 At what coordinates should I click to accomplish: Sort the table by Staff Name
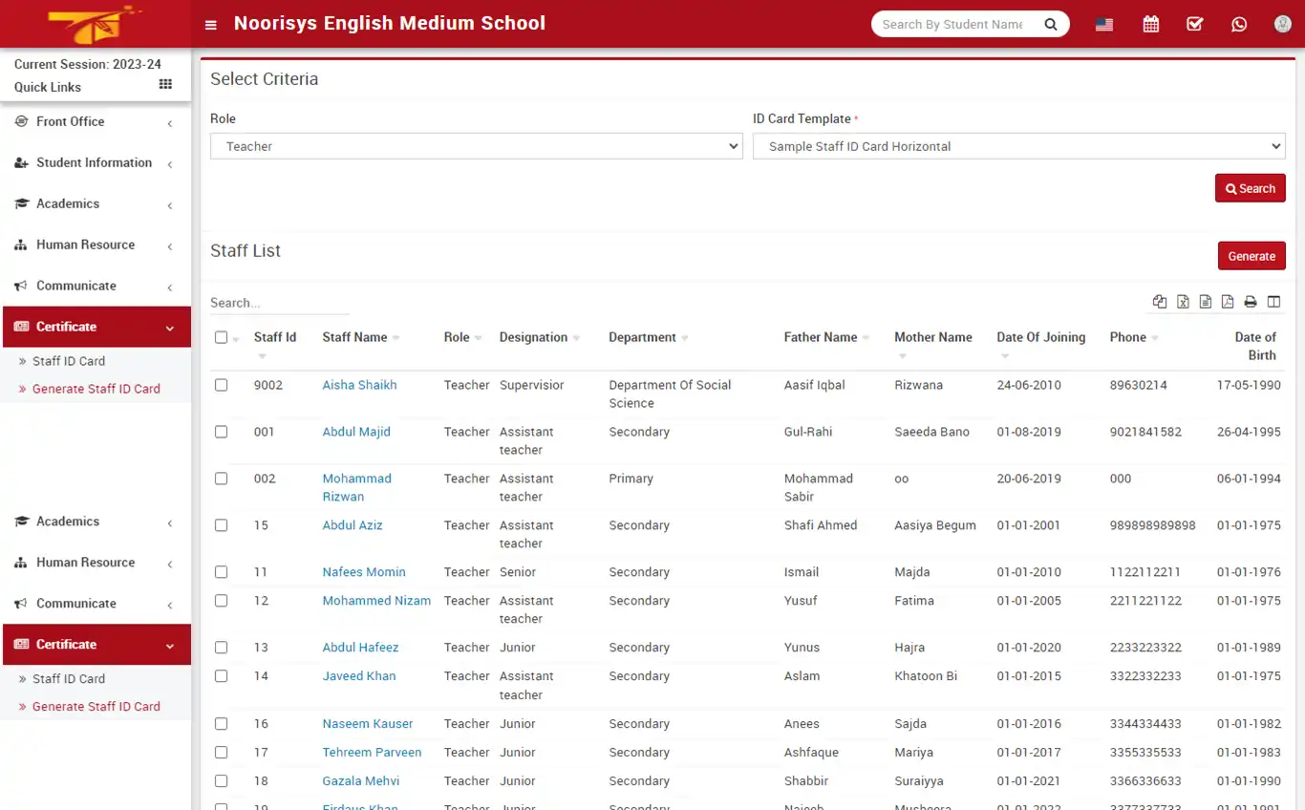click(355, 337)
